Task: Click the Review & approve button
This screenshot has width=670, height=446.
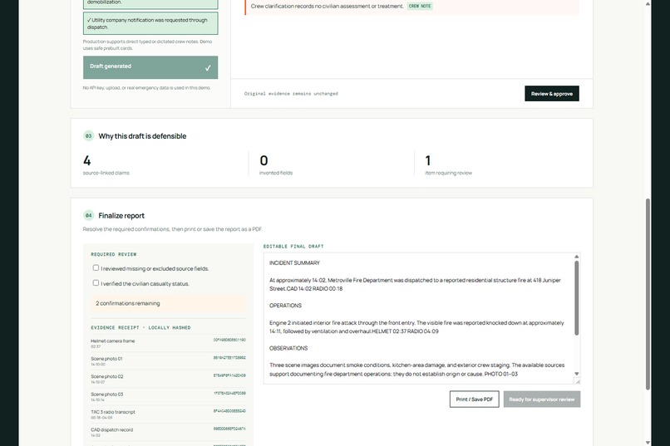Action: point(552,94)
